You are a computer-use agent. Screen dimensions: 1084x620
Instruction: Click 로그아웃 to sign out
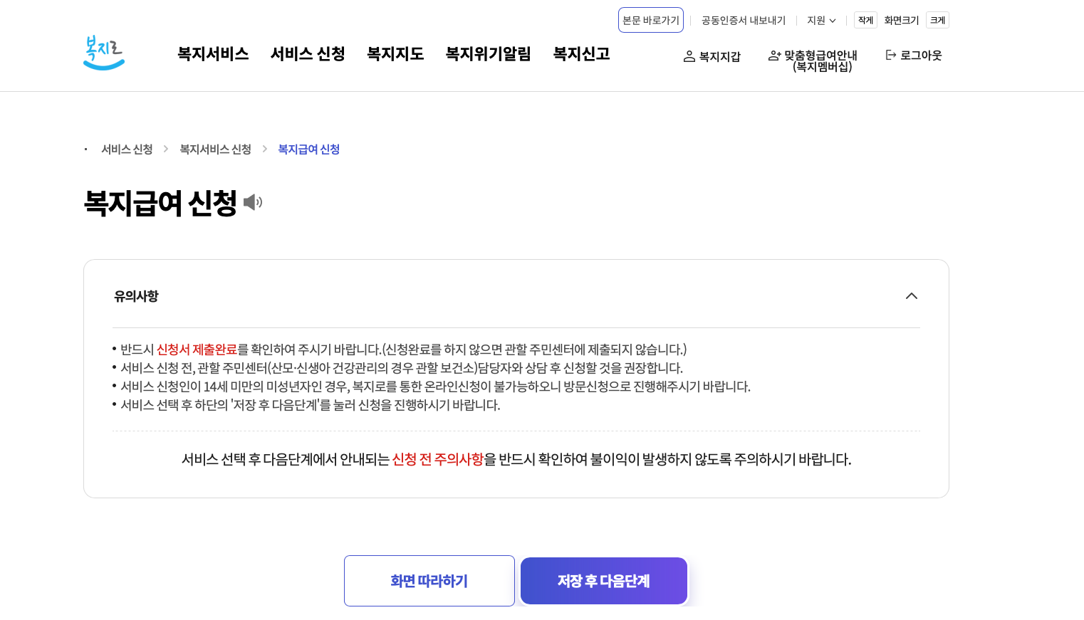[x=913, y=56]
